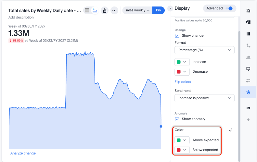Open the code embed icon in sidebar

tap(248, 108)
